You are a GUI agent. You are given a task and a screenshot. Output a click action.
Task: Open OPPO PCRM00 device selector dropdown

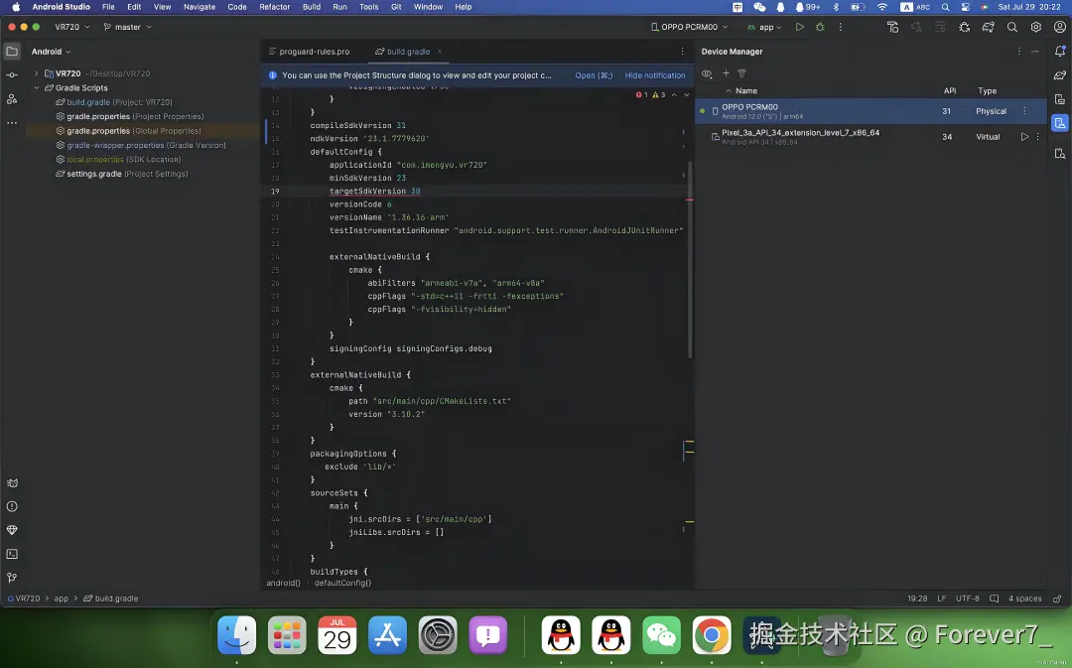click(689, 28)
